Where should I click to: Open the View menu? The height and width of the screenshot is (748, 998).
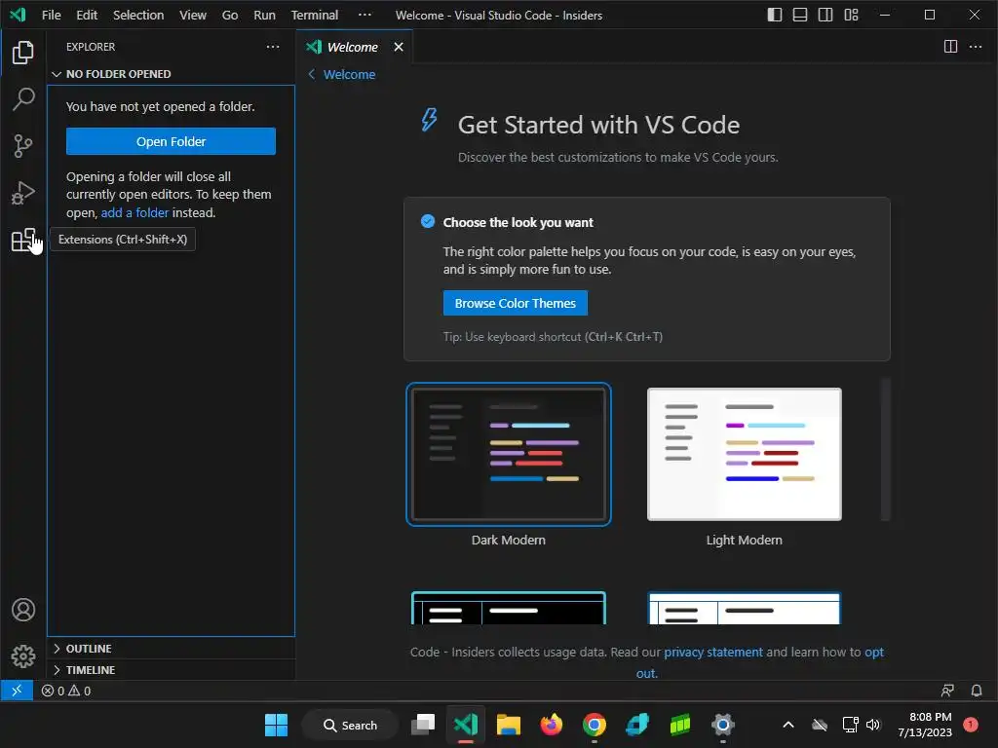pos(192,15)
